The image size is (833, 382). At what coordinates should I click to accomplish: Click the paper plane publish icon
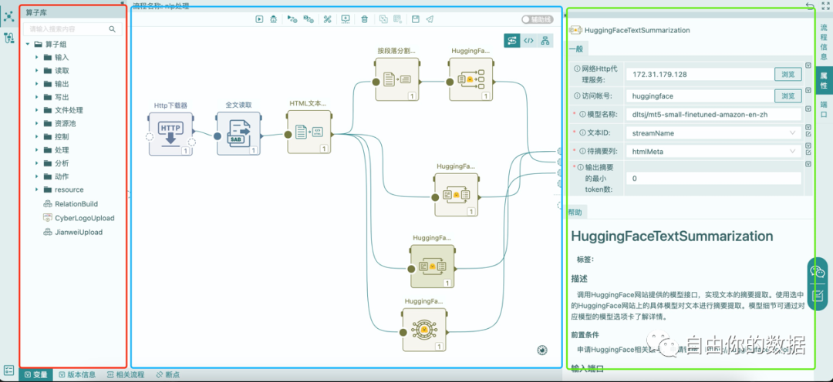click(430, 19)
